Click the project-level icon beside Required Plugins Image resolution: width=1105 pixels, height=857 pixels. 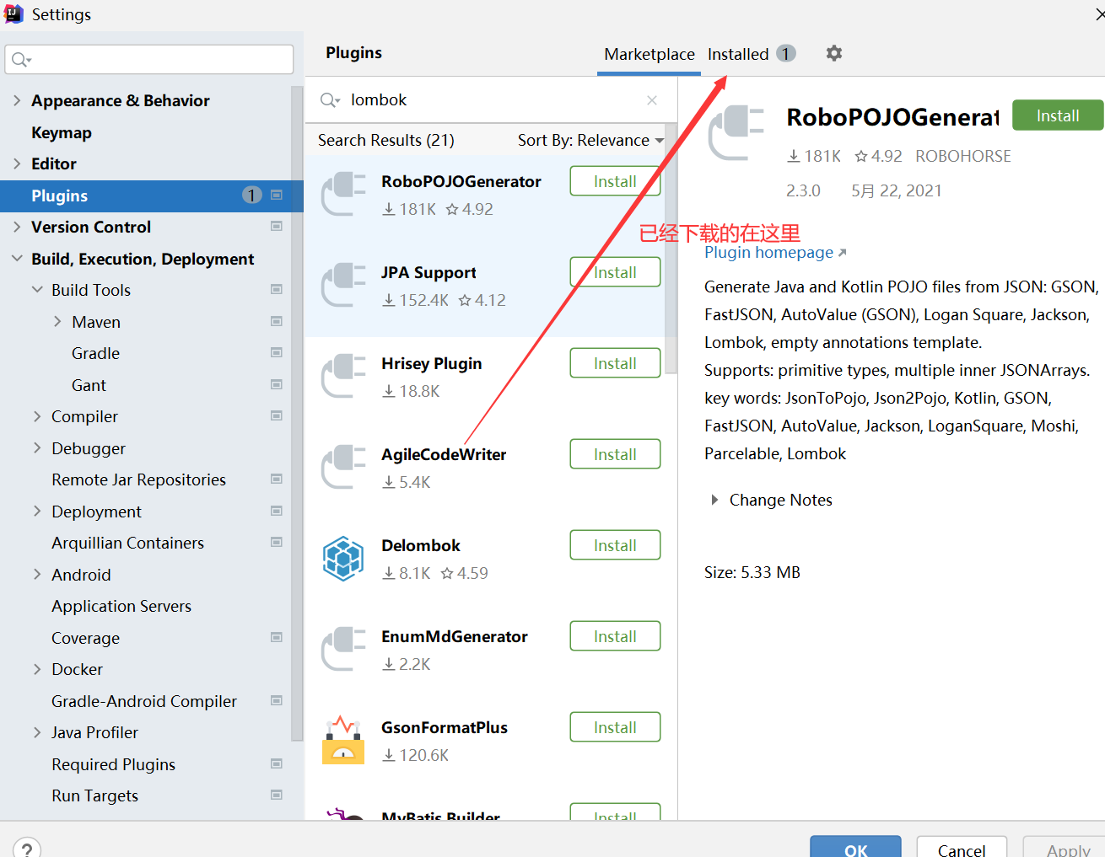pos(276,763)
